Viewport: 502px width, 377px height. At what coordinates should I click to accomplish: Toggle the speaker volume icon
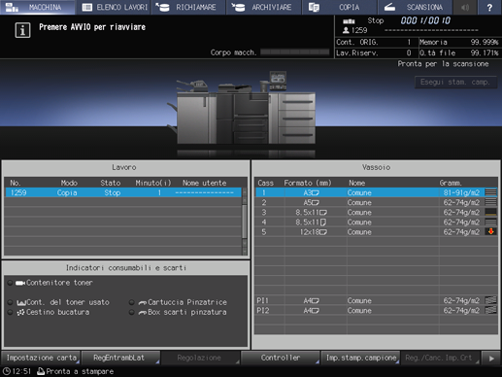pos(465,7)
